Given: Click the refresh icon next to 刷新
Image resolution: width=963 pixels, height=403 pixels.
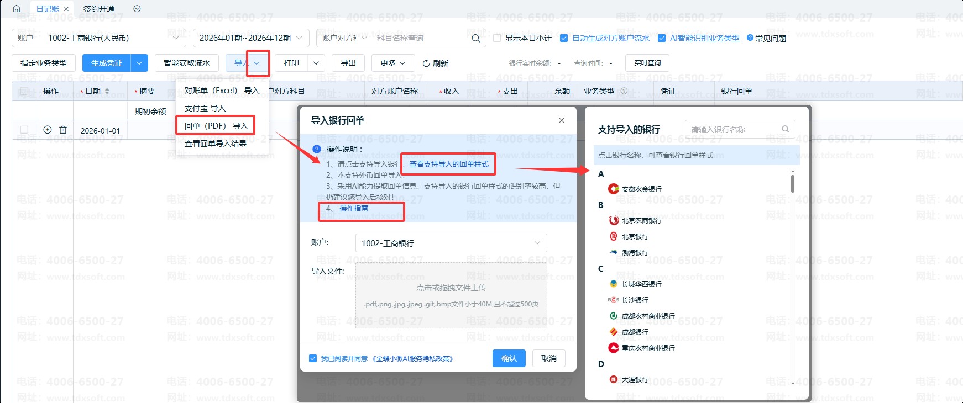Looking at the screenshot, I should [x=426, y=63].
